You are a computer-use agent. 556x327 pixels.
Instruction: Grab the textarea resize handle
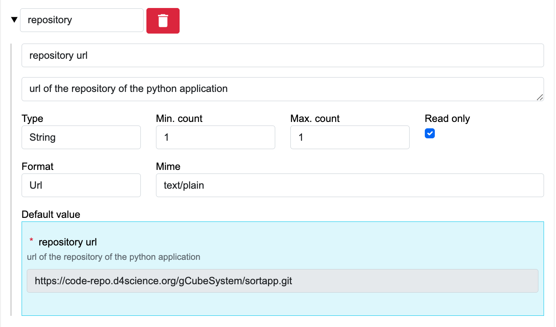(540, 97)
